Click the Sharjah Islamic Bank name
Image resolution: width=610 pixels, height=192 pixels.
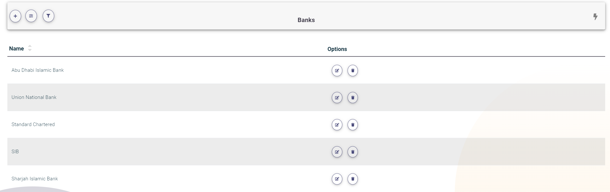[x=35, y=179]
